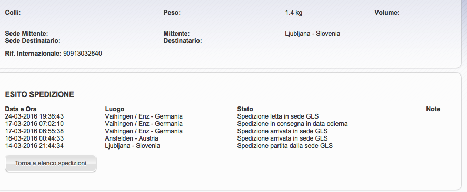Click the Stato column header

[x=245, y=109]
